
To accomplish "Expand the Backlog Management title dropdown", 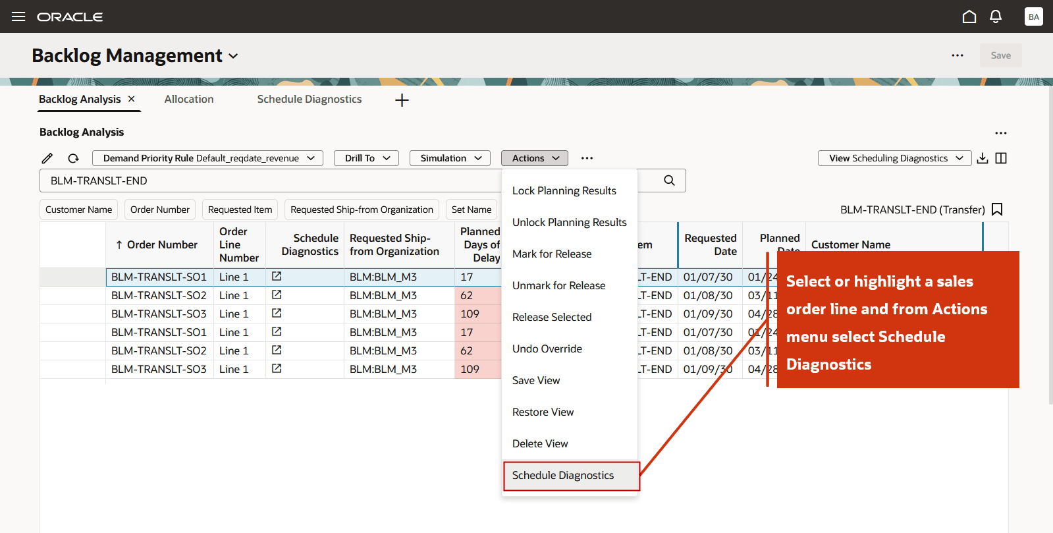I will point(233,57).
